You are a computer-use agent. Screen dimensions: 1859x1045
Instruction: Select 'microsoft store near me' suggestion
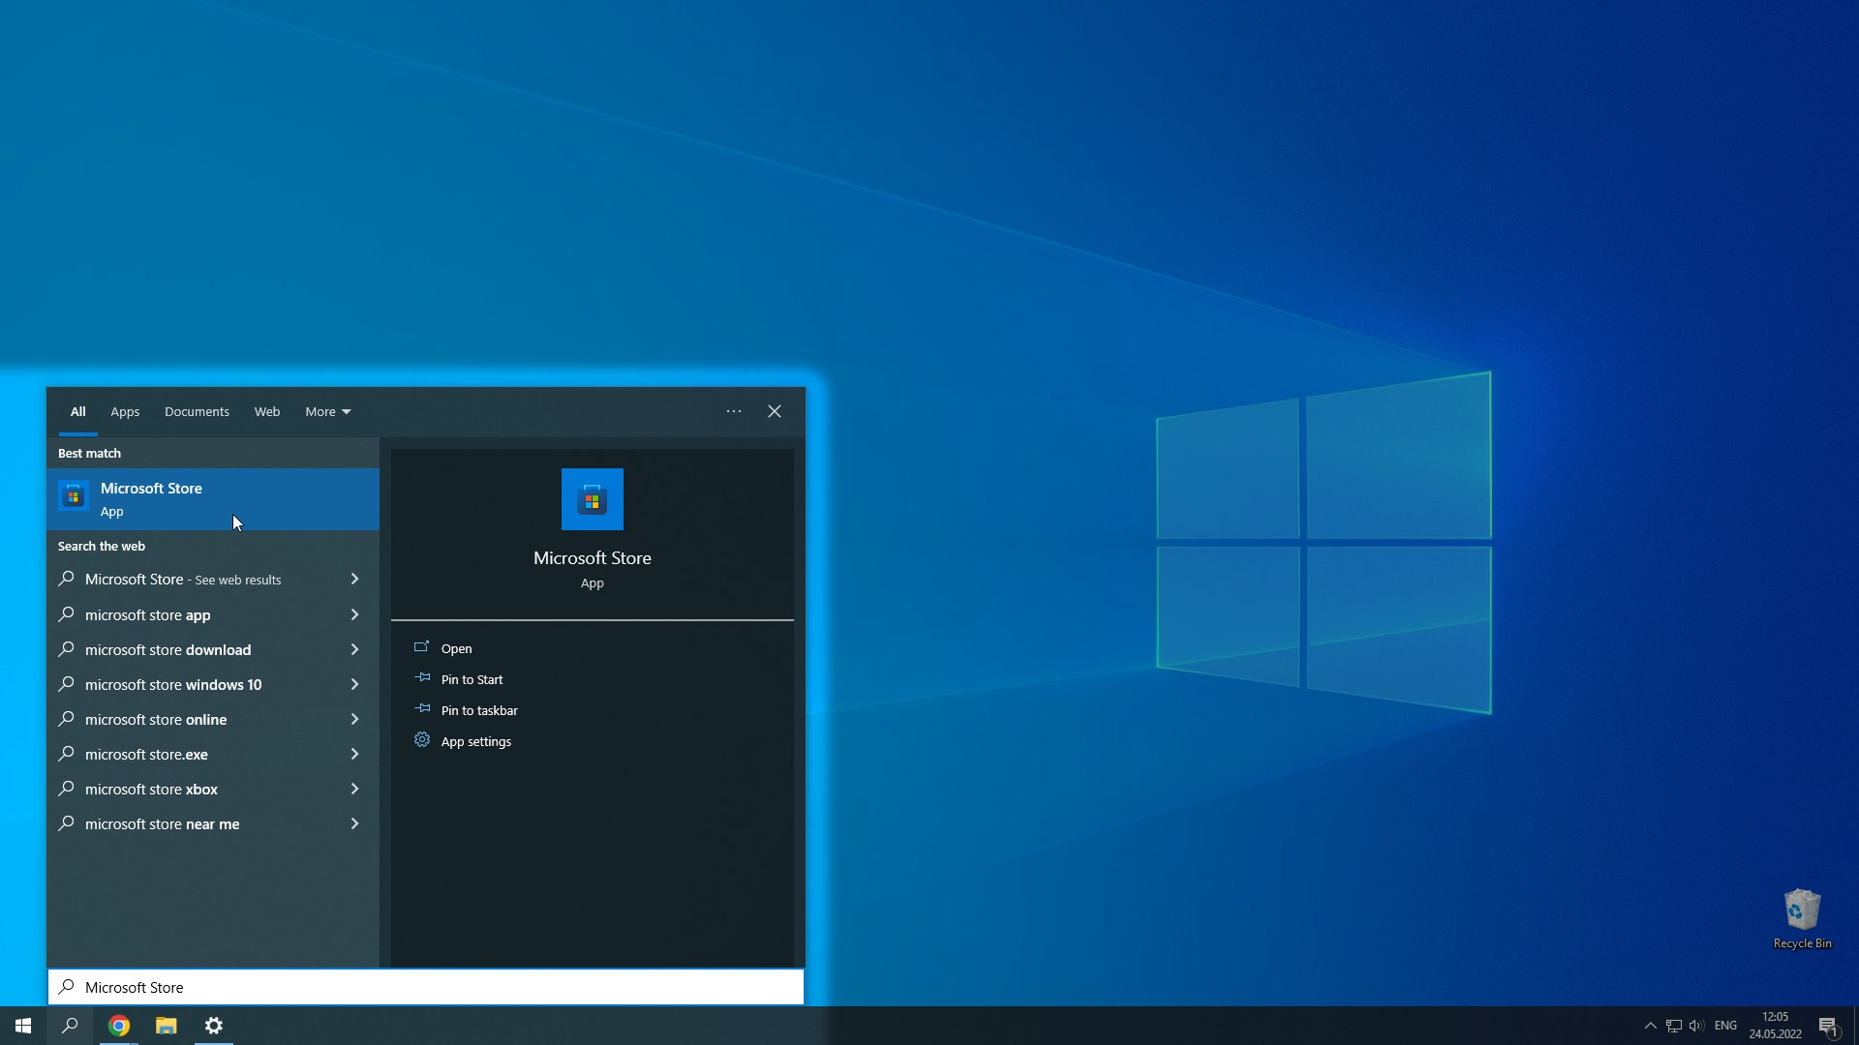[213, 823]
